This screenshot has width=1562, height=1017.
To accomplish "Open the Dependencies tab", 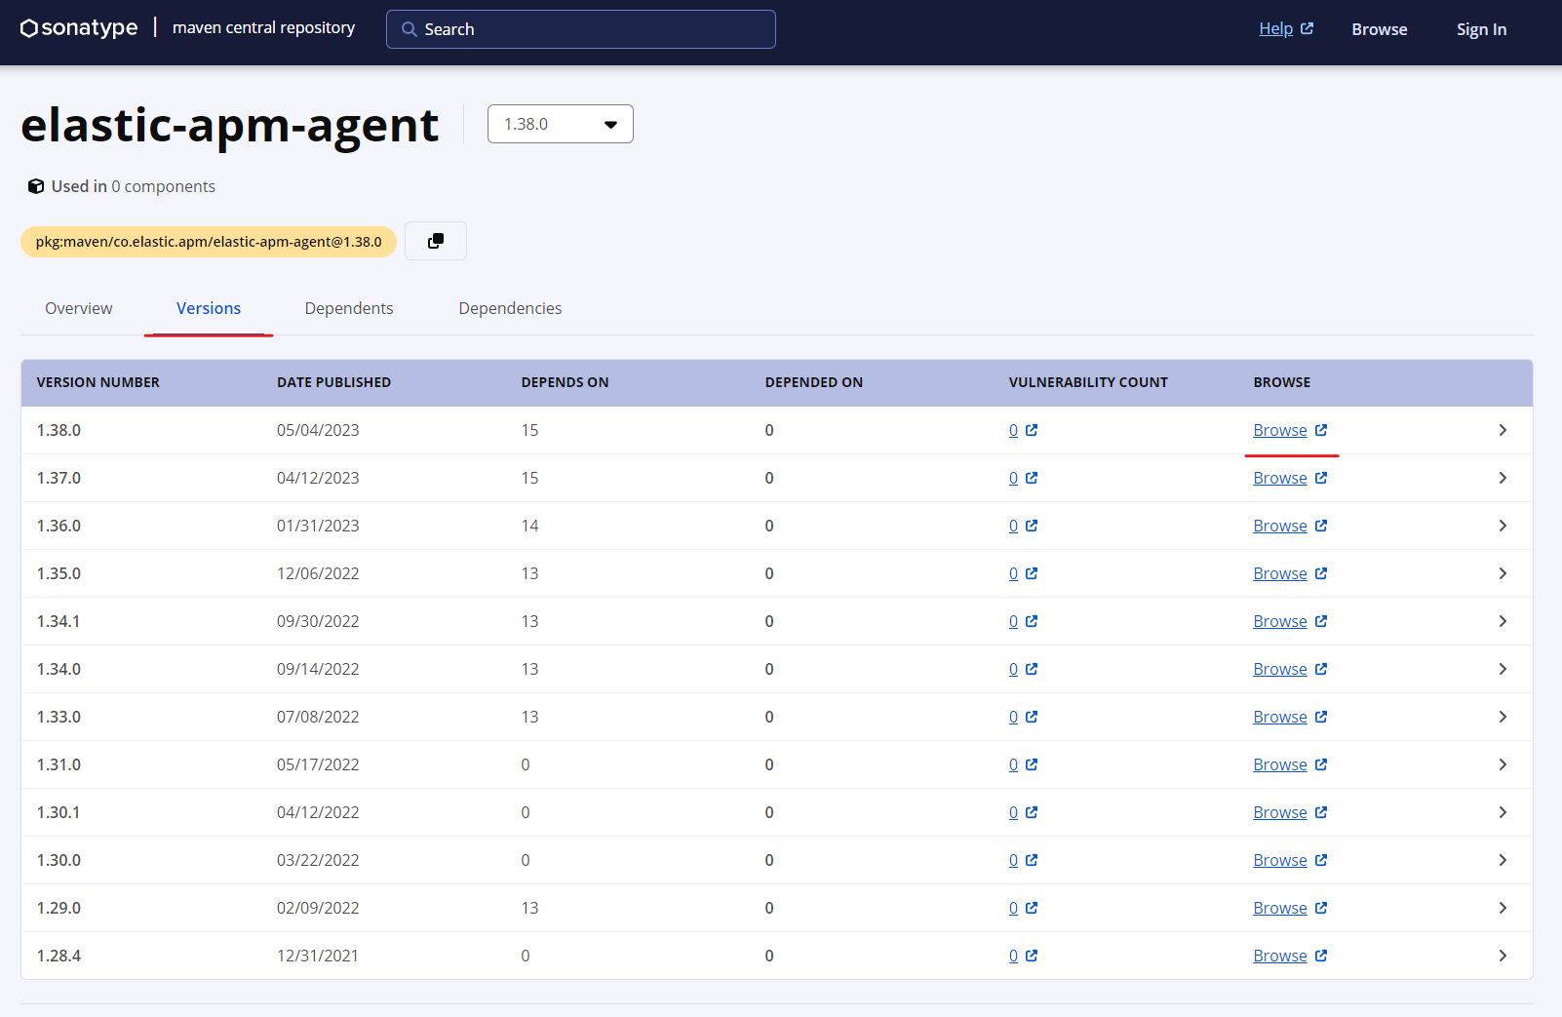I will click(510, 308).
